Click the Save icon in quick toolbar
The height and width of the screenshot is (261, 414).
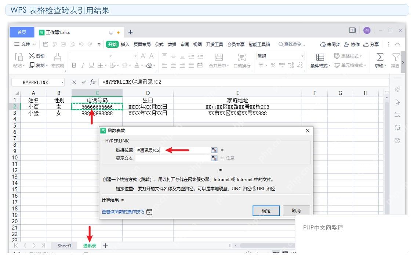(x=46, y=44)
